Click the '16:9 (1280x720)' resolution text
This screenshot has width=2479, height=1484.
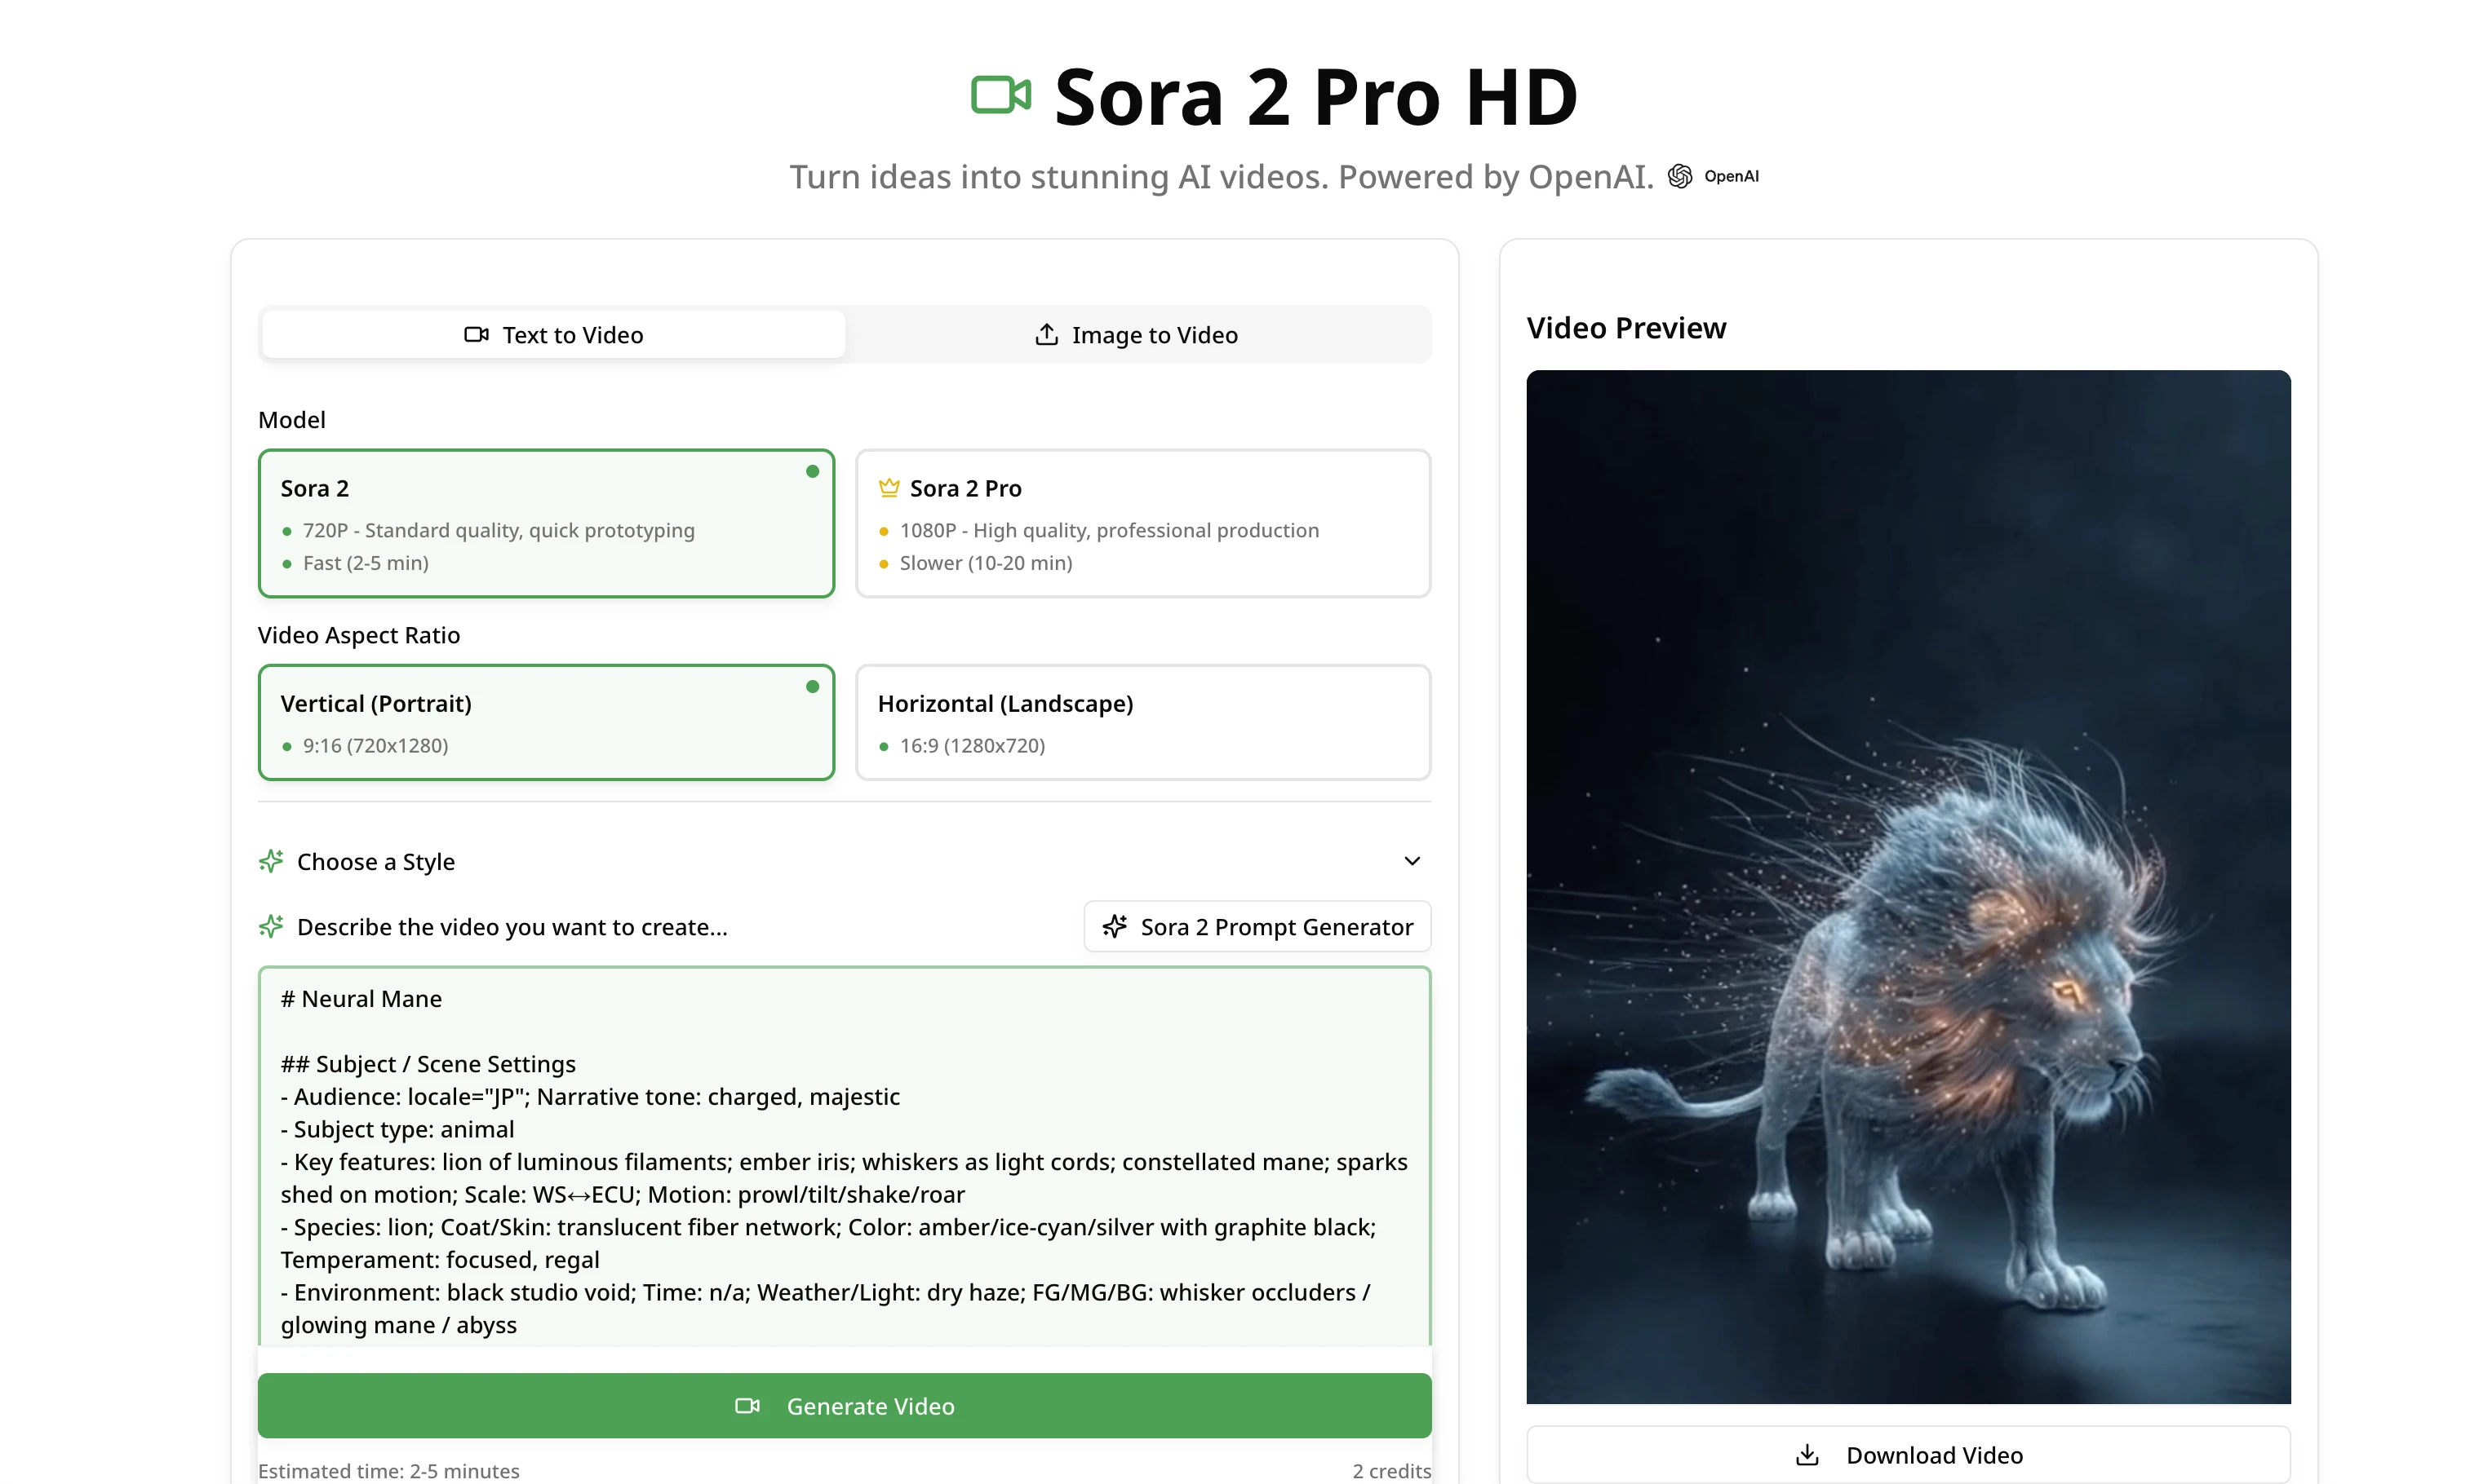pyautogui.click(x=972, y=746)
